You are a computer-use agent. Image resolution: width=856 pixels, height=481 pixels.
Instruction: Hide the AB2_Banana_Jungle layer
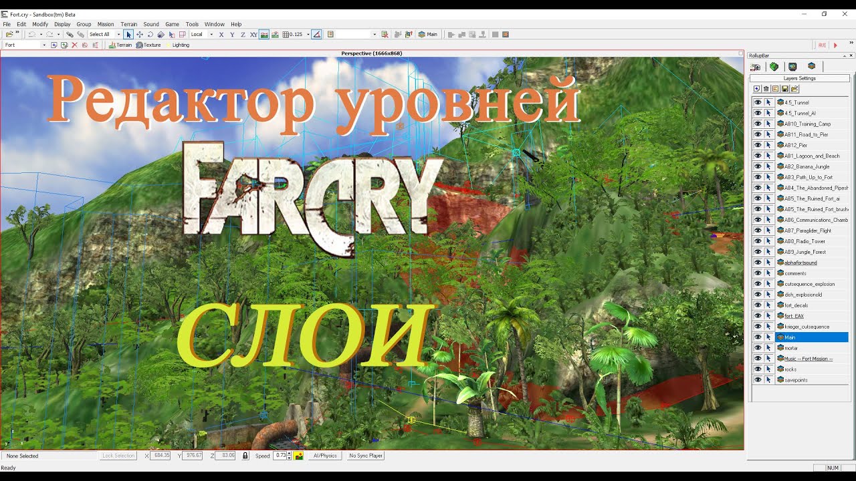(758, 166)
